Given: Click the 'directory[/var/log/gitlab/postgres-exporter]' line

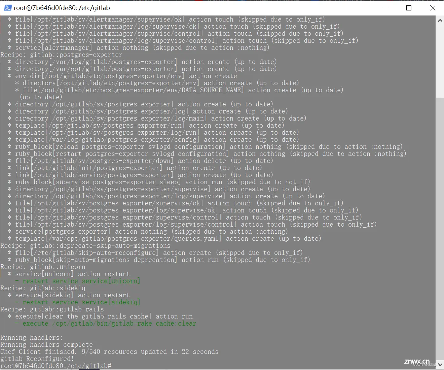Looking at the screenshot, I should point(142,62).
